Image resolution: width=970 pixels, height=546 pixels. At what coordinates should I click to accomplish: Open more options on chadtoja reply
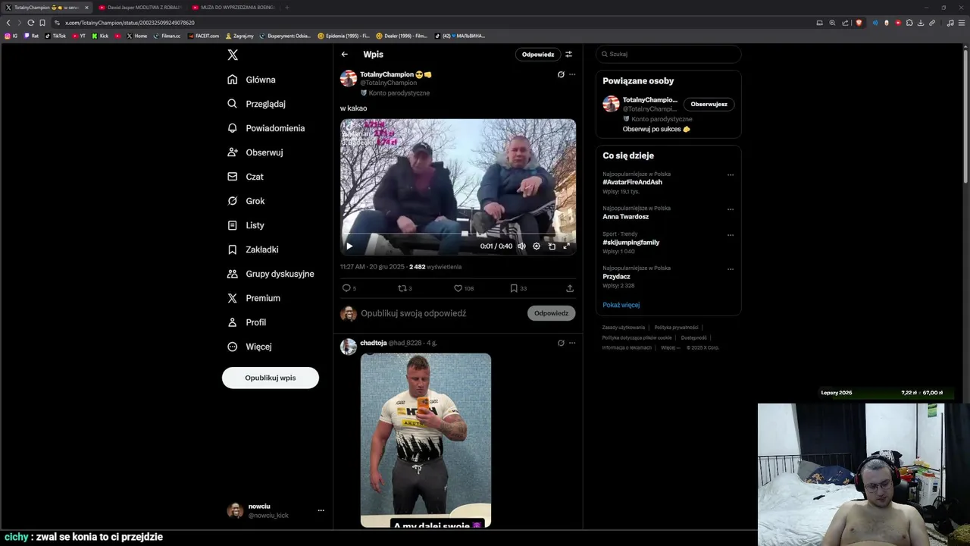[572, 343]
